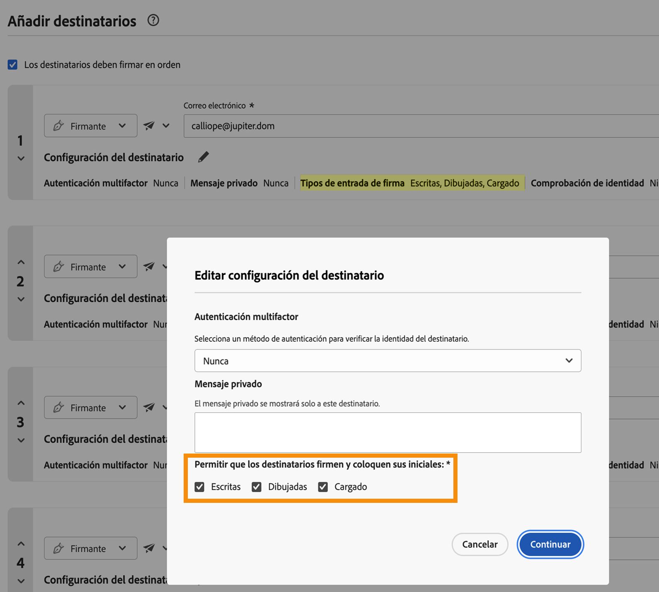Image resolution: width=659 pixels, height=592 pixels.
Task: Click the paper plane delivery icon in row 1
Action: 149,126
